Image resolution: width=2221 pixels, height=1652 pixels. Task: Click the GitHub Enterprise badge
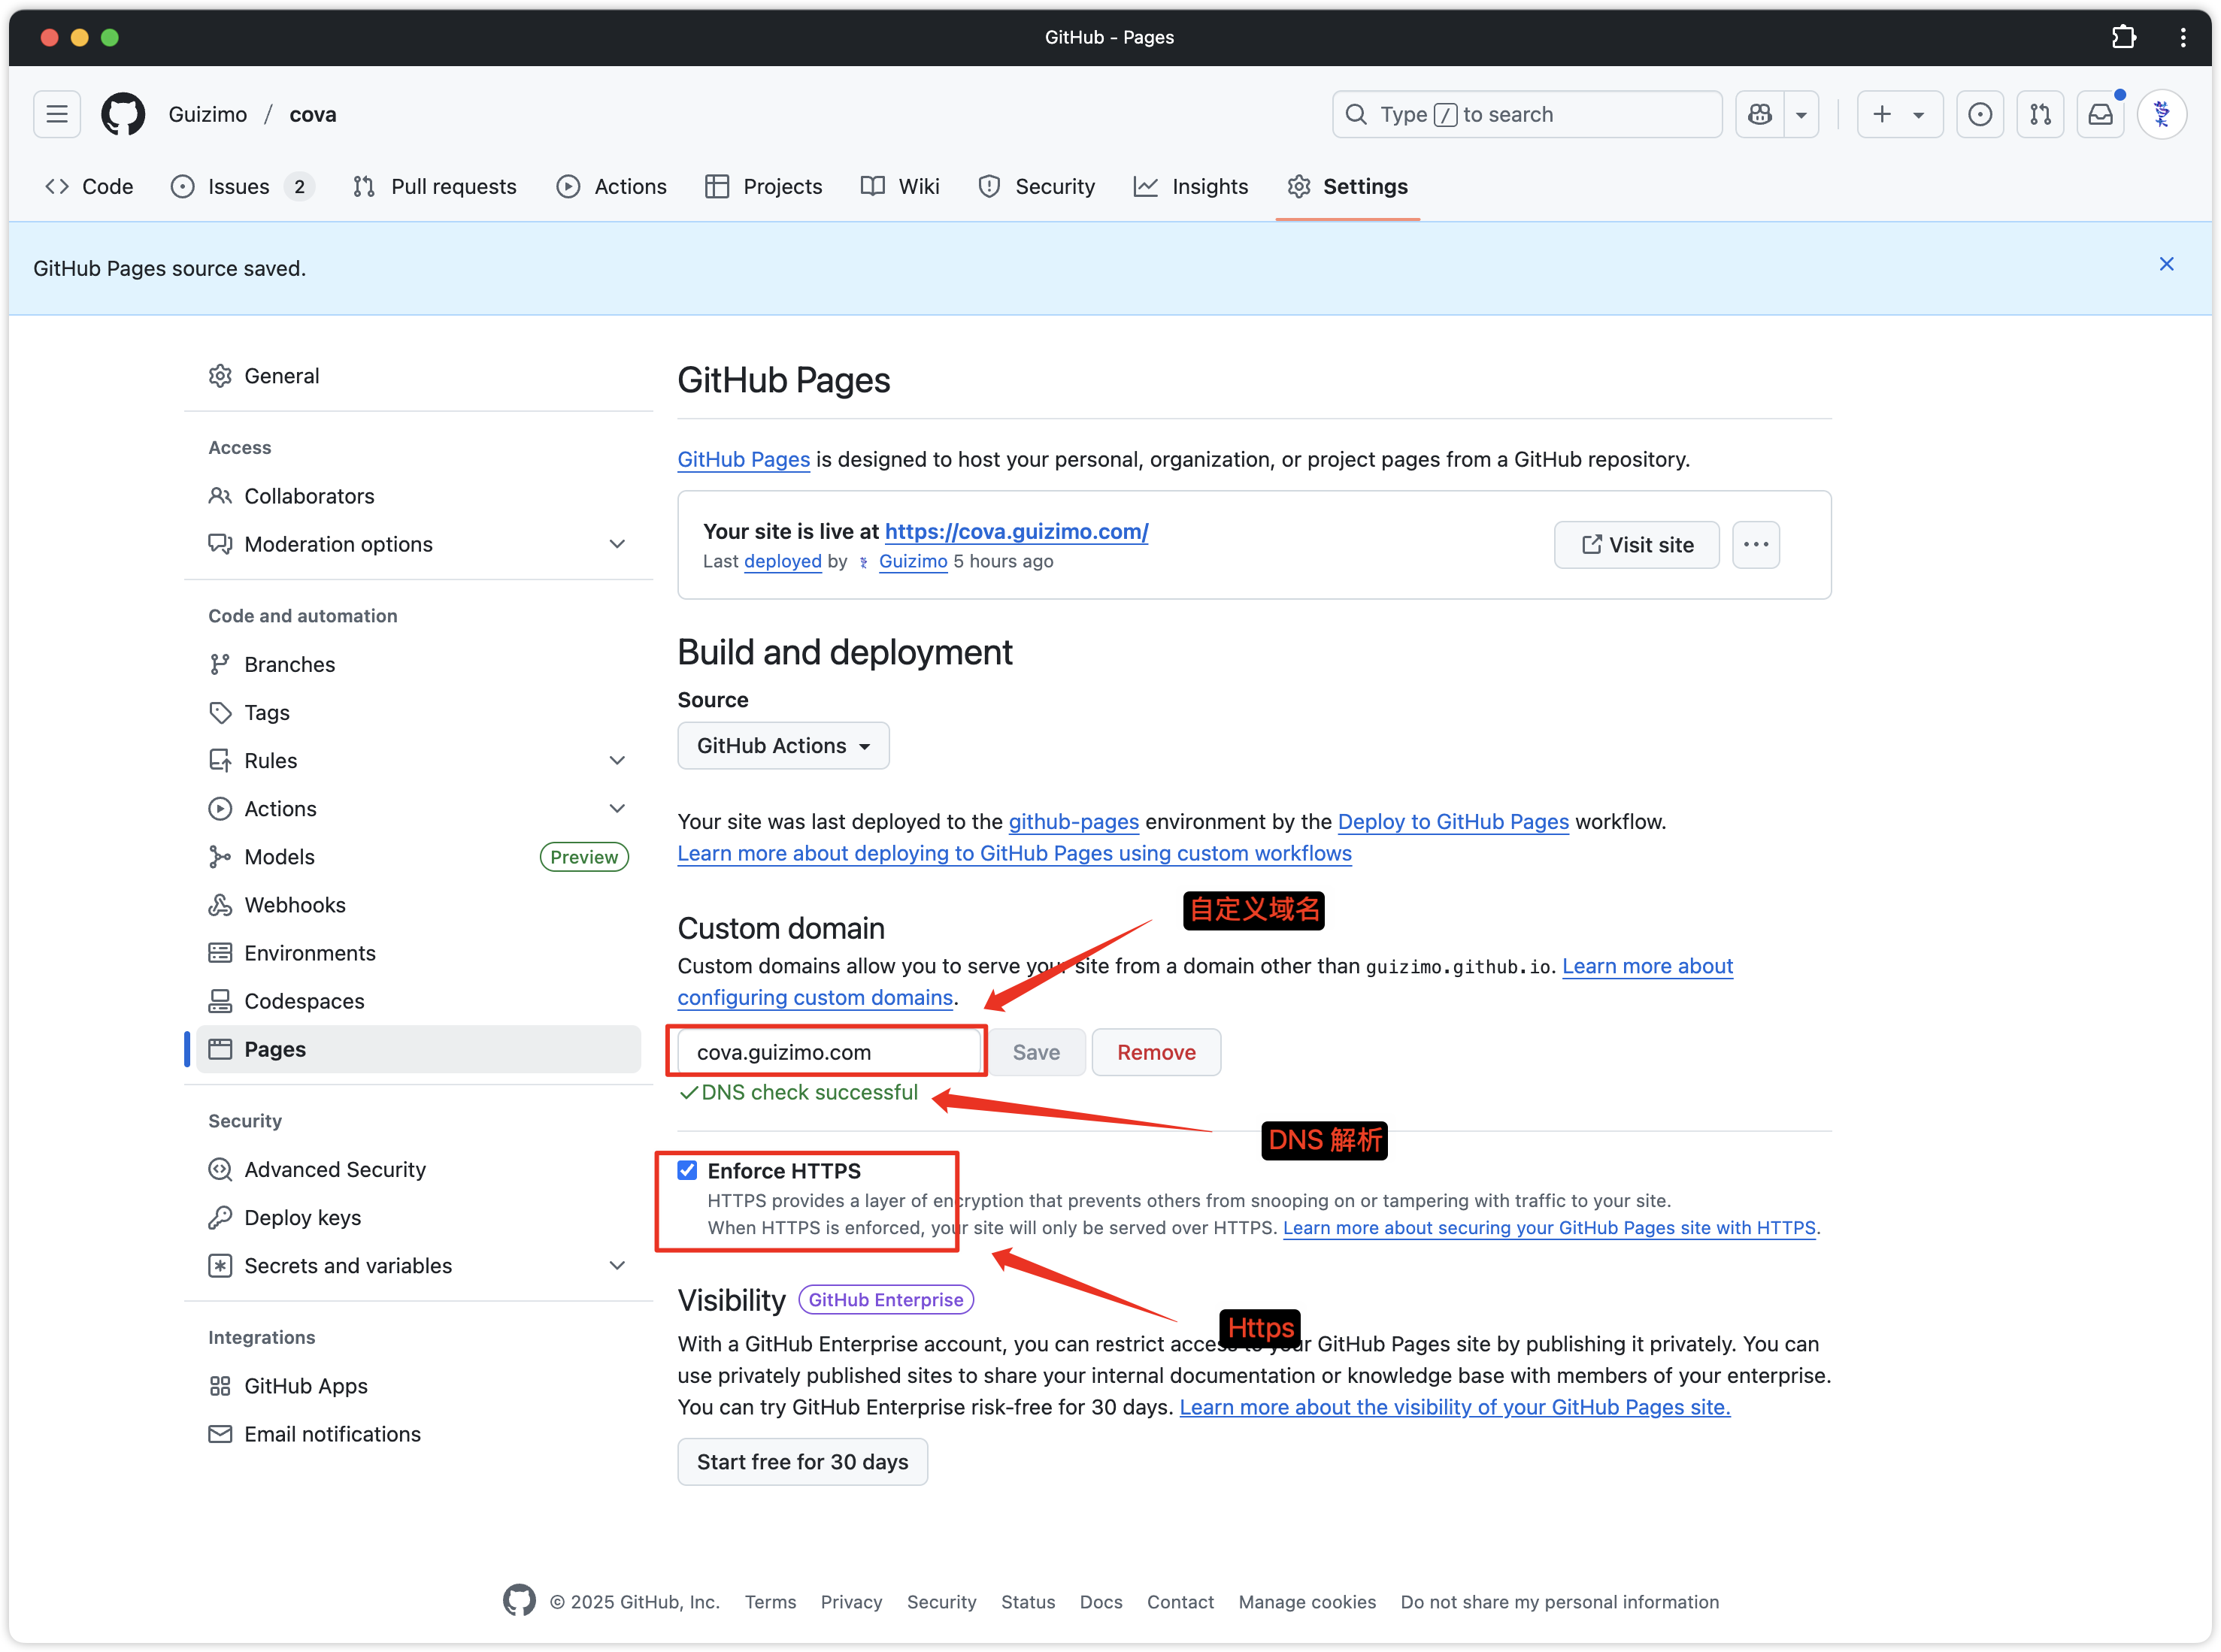click(x=886, y=1300)
